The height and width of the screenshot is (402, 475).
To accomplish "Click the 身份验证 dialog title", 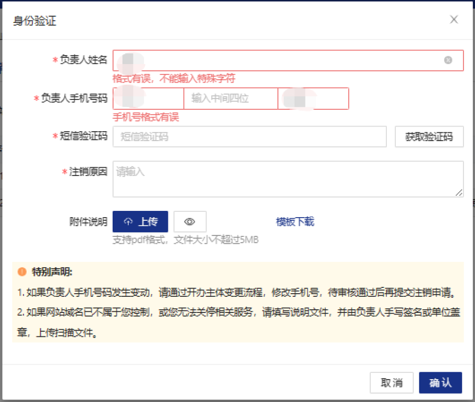I will tap(35, 21).
